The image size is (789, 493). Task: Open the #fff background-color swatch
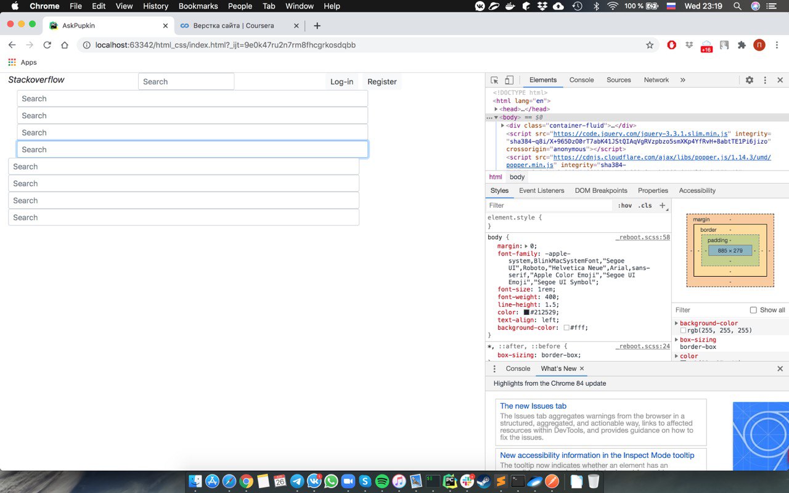(566, 328)
